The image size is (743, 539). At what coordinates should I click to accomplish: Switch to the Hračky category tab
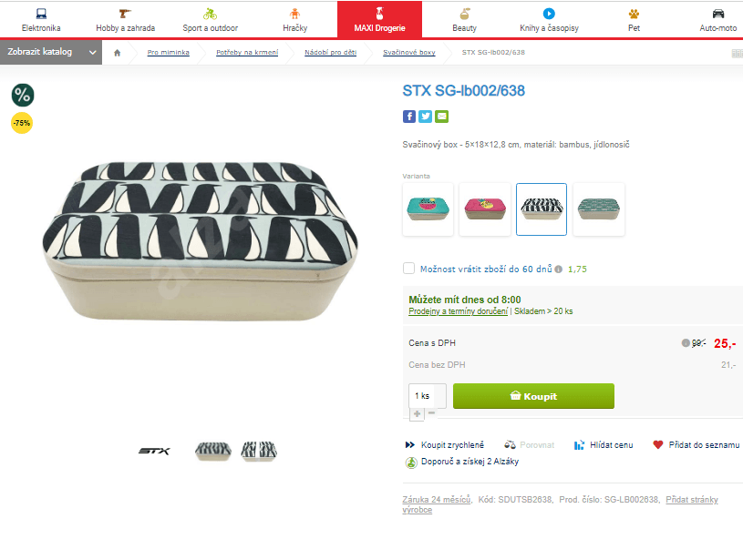[294, 20]
